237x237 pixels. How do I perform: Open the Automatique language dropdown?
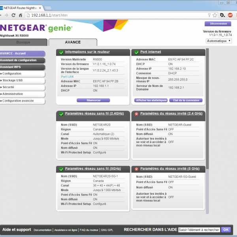pyautogui.click(x=218, y=41)
